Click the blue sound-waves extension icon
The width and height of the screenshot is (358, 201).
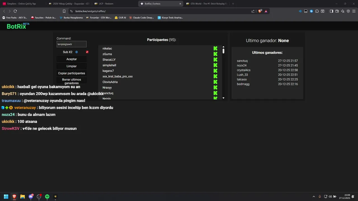click(300, 11)
